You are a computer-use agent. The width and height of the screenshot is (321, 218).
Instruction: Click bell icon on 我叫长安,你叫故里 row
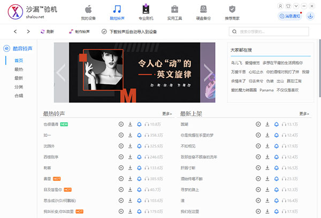pos(139,212)
